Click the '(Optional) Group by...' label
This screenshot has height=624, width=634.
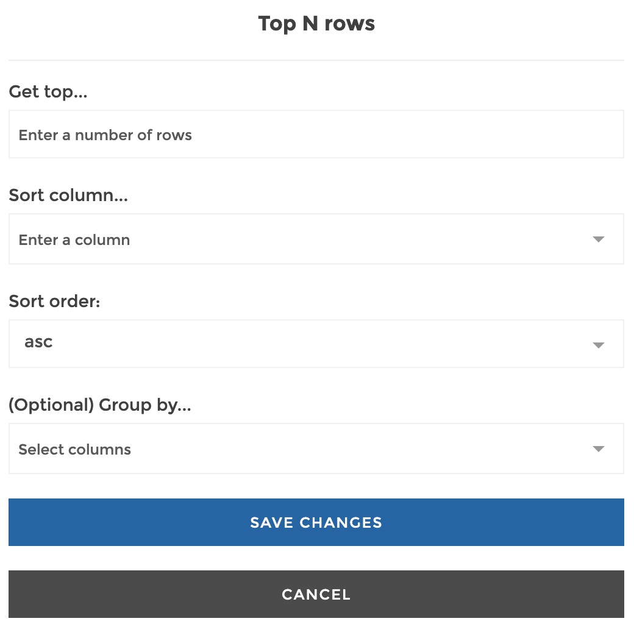tap(100, 405)
